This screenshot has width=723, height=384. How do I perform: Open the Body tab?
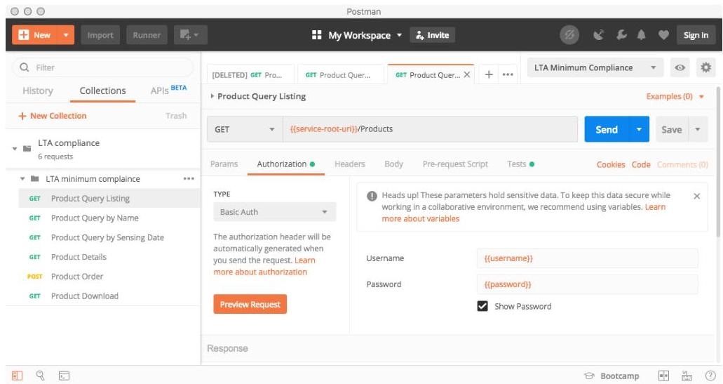pos(393,164)
